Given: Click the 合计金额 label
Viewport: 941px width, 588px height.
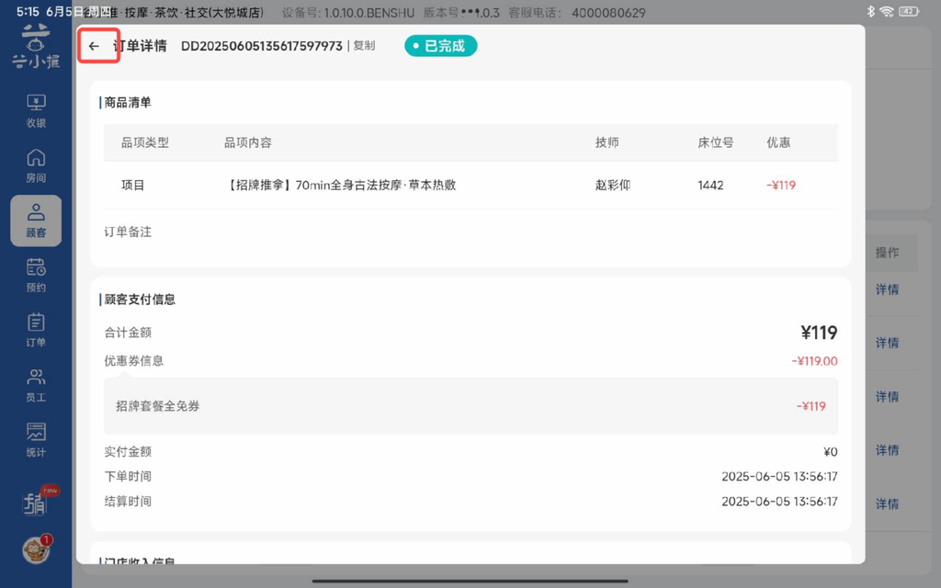Looking at the screenshot, I should point(128,333).
